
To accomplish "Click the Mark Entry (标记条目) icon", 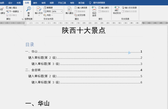I will click(x=94, y=10).
